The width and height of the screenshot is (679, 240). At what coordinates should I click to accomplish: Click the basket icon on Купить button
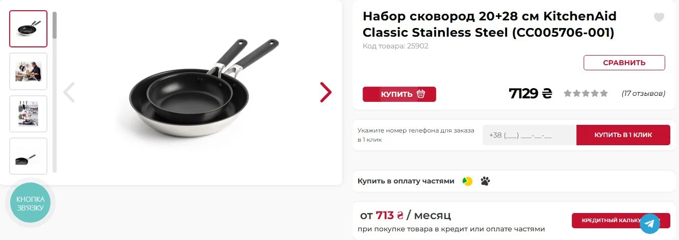pyautogui.click(x=421, y=94)
